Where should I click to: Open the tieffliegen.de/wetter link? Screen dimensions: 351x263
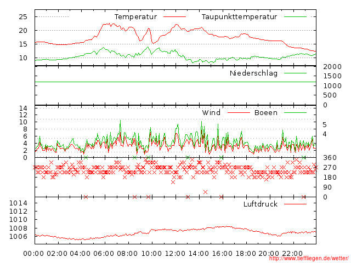click(309, 258)
